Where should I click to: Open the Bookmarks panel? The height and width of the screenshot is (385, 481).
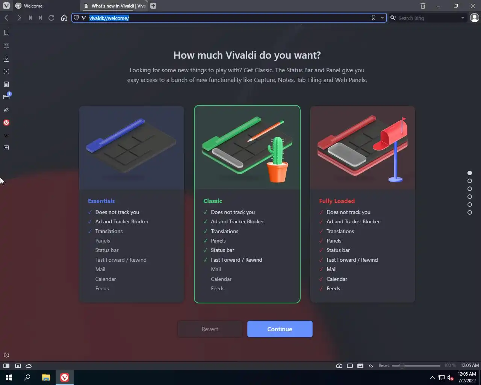(6, 33)
